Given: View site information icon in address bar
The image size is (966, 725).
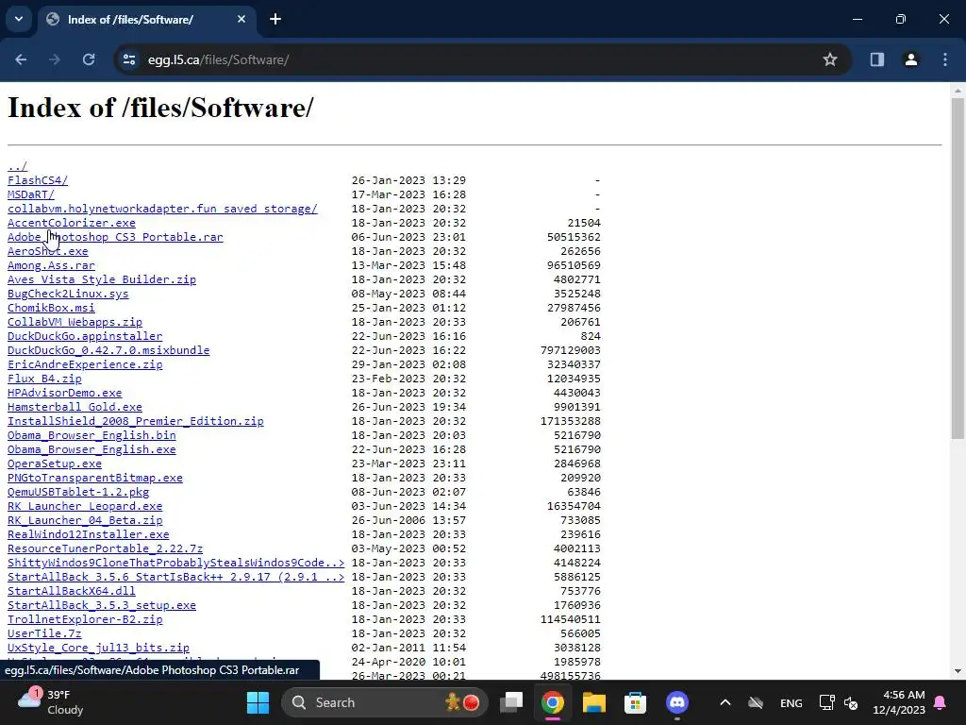Looking at the screenshot, I should coord(129,59).
